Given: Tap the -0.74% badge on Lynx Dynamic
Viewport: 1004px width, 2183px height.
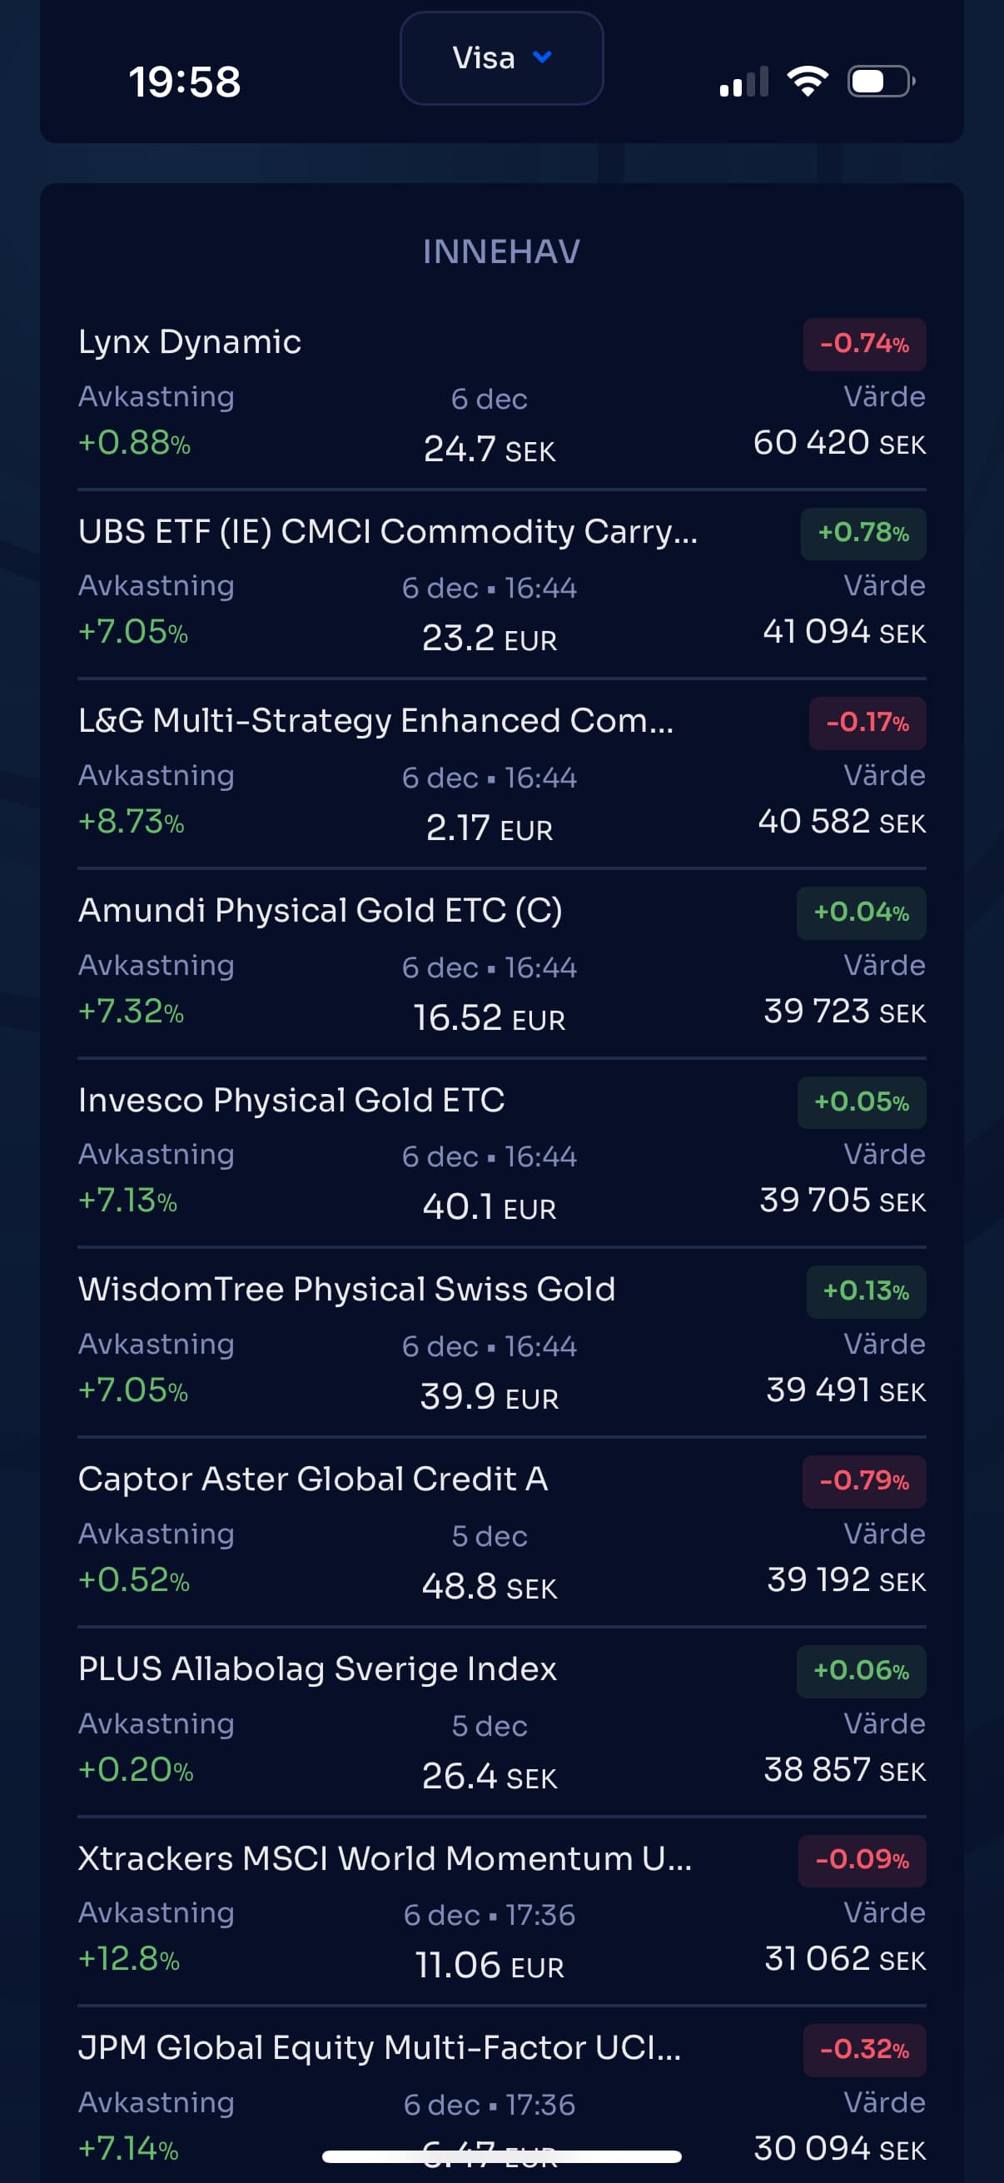Looking at the screenshot, I should 864,344.
